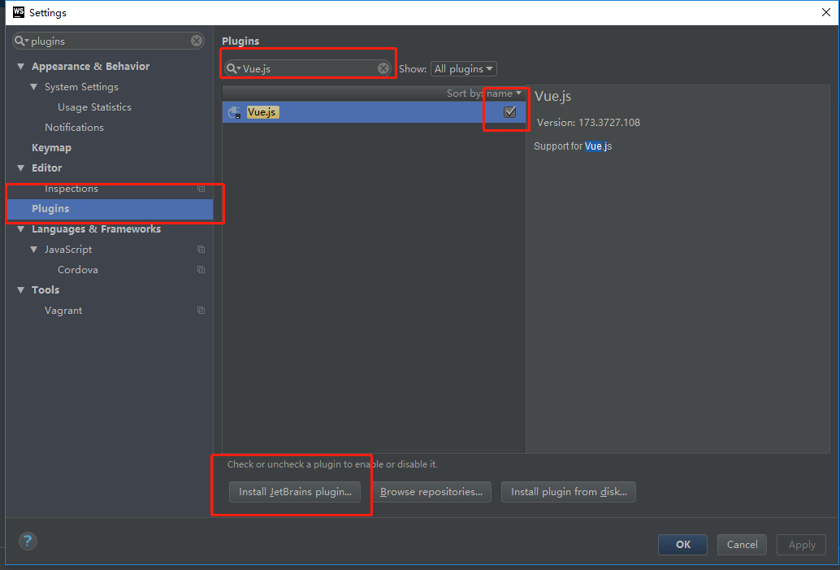Focus the settings search field containing plugins
840x570 pixels.
pyautogui.click(x=108, y=41)
